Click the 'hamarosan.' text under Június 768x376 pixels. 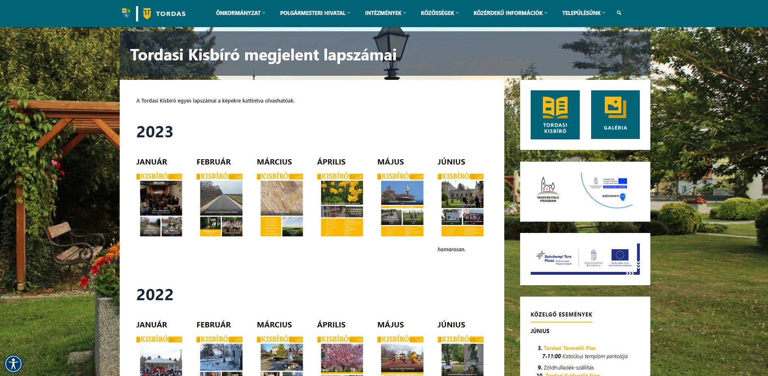pos(452,249)
